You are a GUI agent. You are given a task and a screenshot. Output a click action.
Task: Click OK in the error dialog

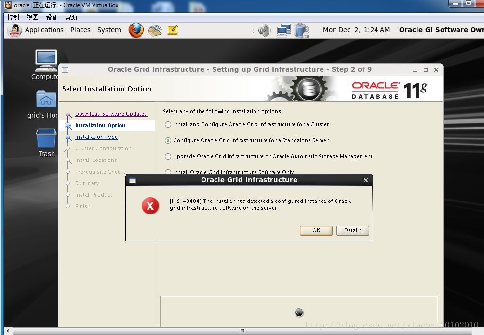point(316,230)
